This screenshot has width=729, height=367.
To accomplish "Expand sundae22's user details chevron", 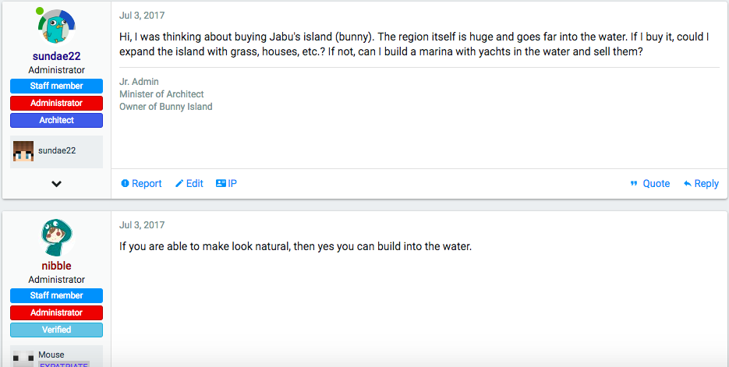I will pos(56,184).
